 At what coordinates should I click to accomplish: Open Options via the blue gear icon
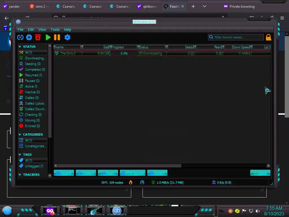pos(67,37)
